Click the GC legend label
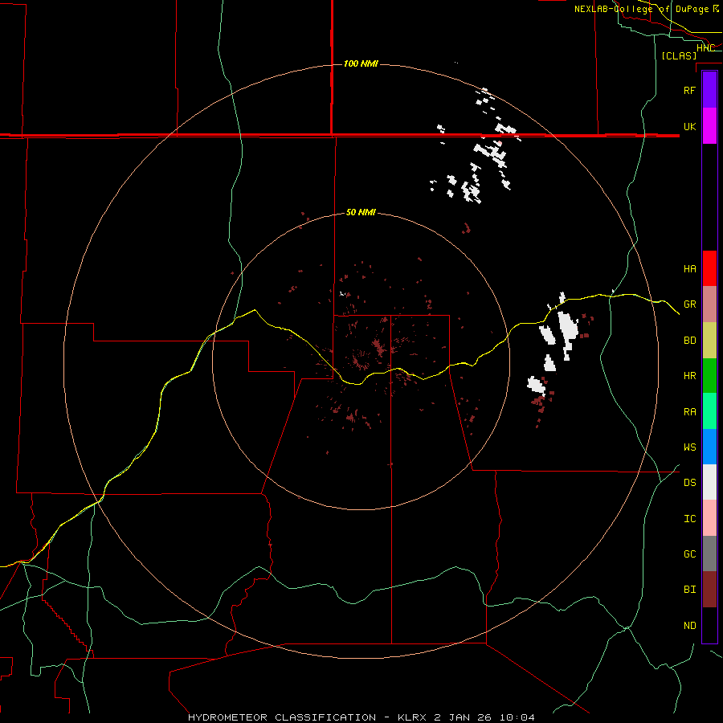The width and height of the screenshot is (723, 723). [690, 554]
